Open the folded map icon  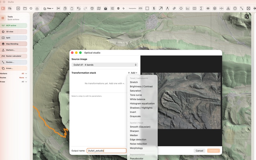[x=99, y=8]
